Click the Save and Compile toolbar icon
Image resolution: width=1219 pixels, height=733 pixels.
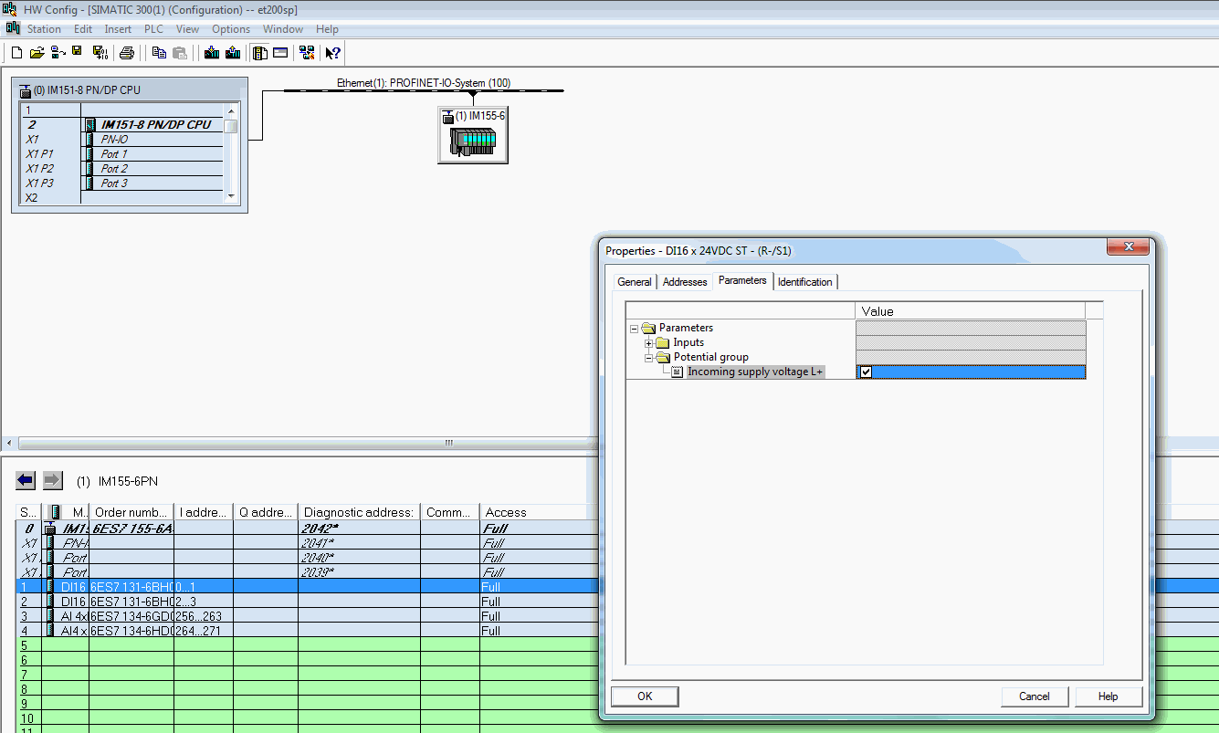(100, 53)
